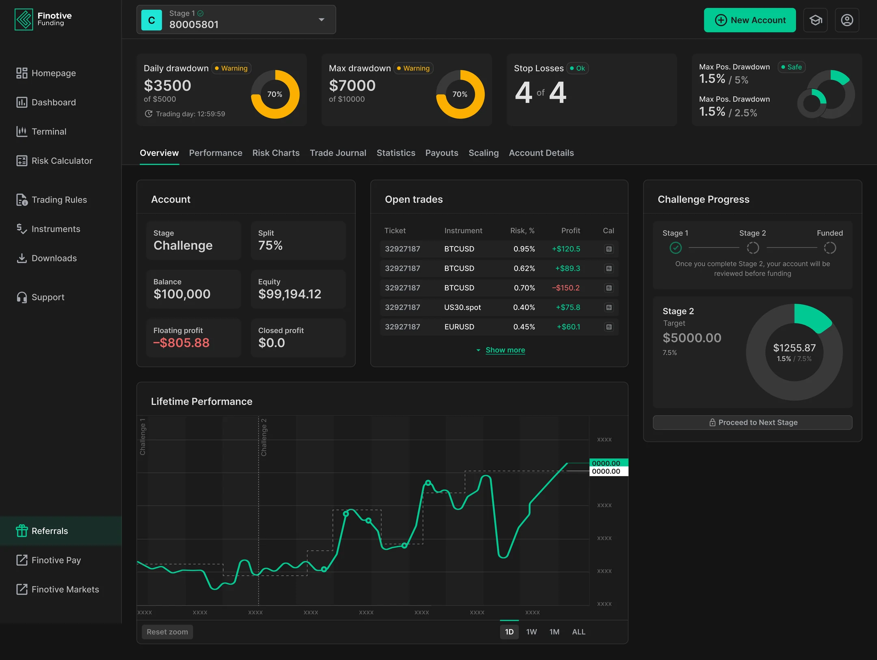Click the Floating profit −$805.88 value
Screen dimensions: 877x660
[x=181, y=343]
